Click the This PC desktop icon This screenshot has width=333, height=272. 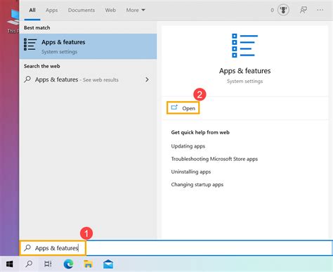point(13,21)
